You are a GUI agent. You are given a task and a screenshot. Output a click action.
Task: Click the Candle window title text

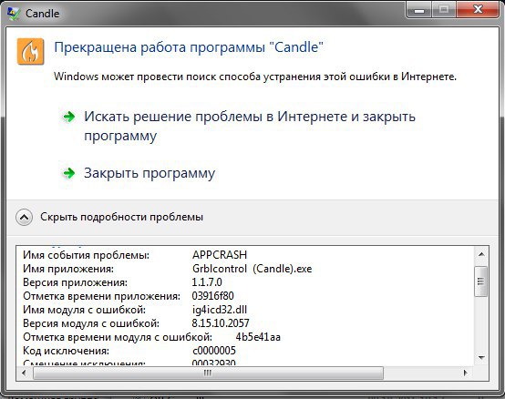[43, 14]
